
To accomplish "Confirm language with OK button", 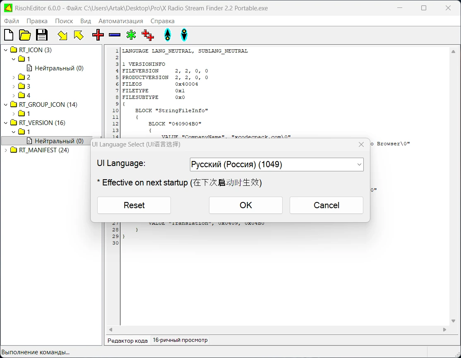I will pos(246,205).
